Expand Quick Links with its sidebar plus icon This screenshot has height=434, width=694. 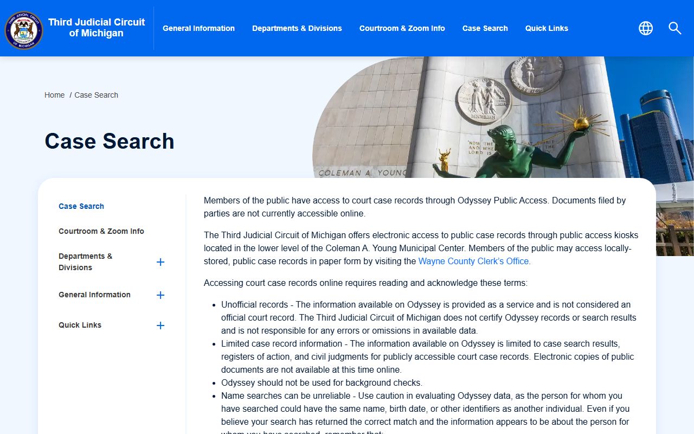(x=160, y=325)
